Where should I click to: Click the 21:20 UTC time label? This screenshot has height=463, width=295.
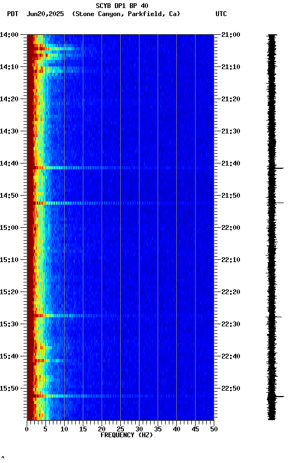click(x=231, y=99)
